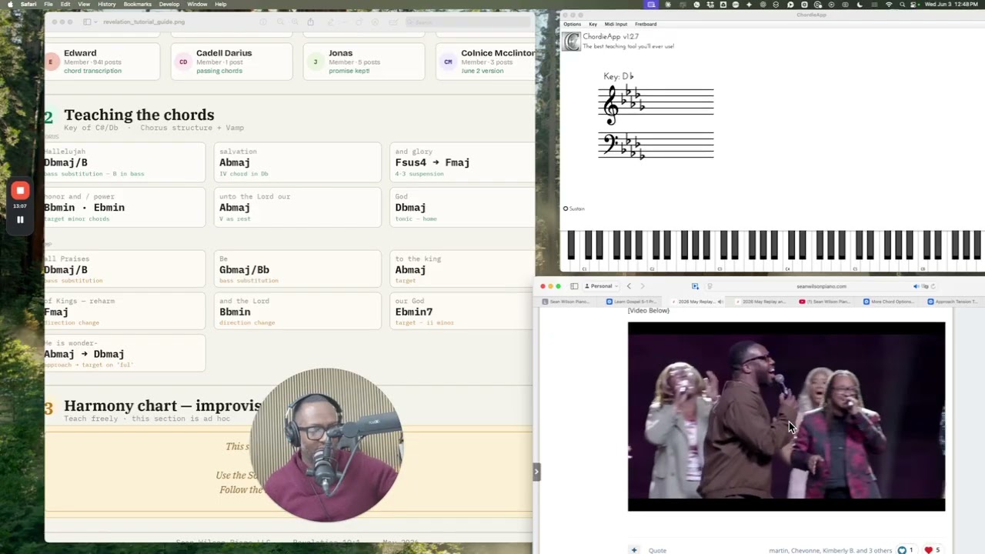Open the Options menu in ChordieApp
Image resolution: width=985 pixels, height=554 pixels.
click(572, 24)
